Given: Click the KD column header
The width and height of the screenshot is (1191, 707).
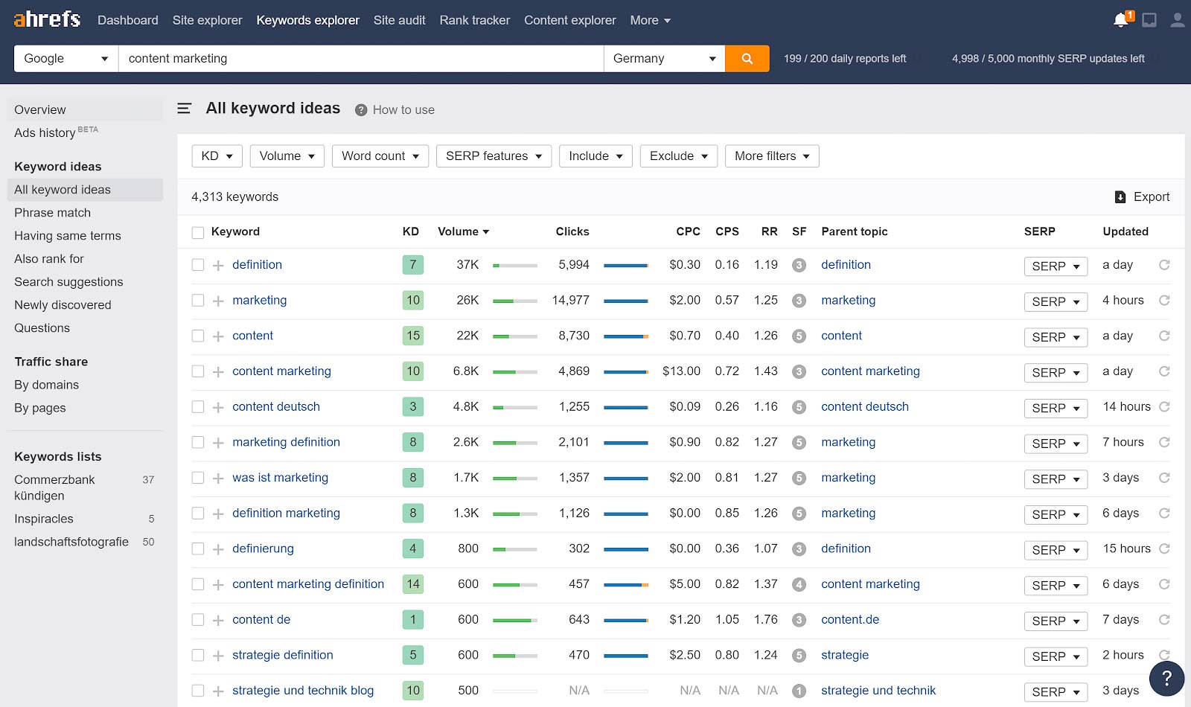Looking at the screenshot, I should pos(411,232).
